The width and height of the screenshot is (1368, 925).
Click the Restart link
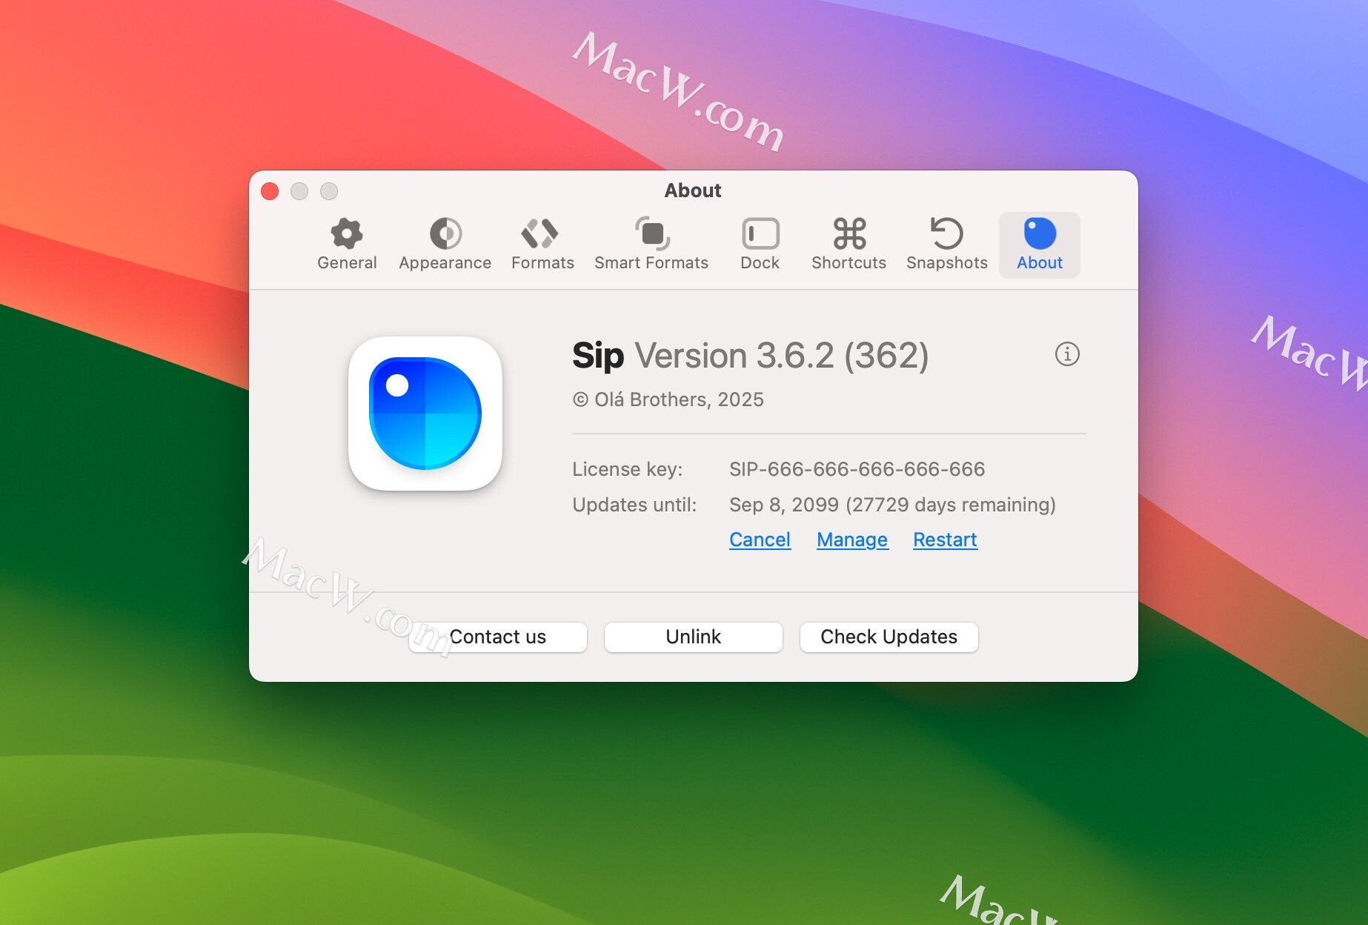(x=945, y=540)
